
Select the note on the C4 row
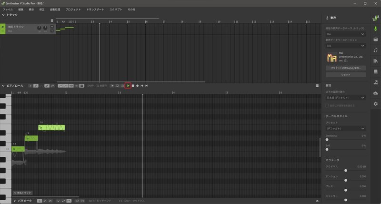tap(18, 149)
